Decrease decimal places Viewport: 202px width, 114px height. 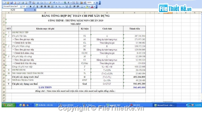click(70, 6)
